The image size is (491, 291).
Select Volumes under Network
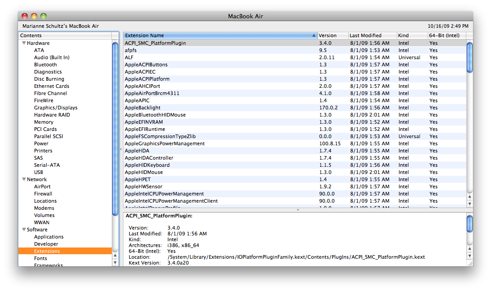click(44, 216)
